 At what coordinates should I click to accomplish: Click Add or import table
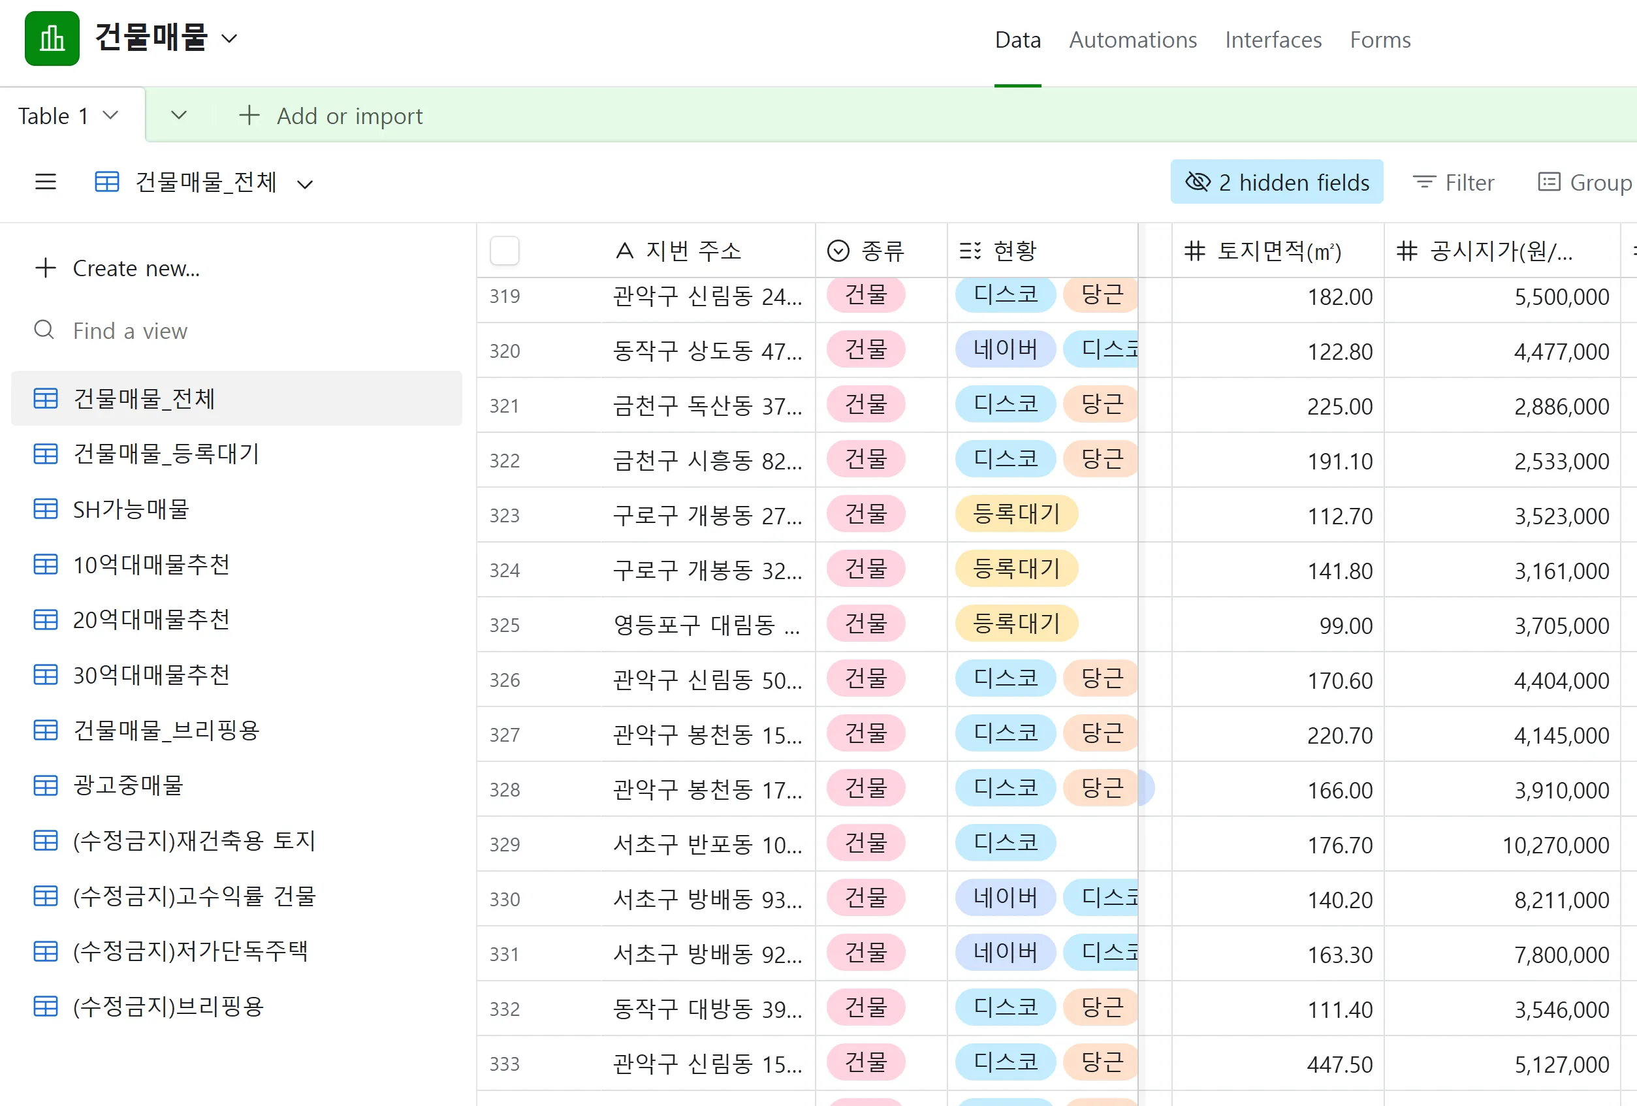(330, 116)
